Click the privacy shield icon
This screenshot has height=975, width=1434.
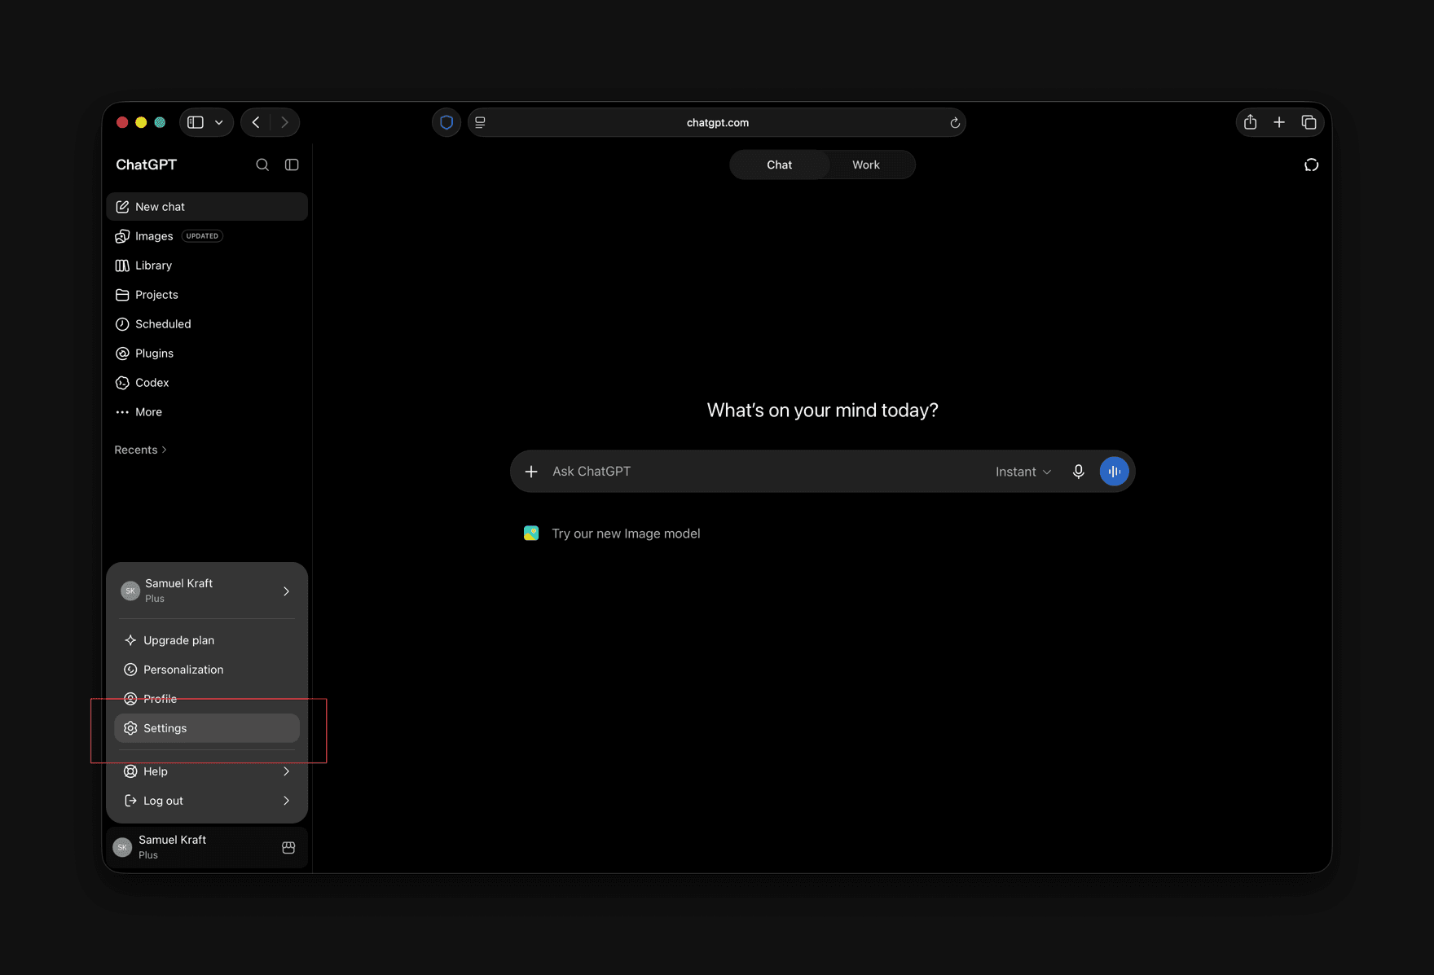click(x=446, y=122)
